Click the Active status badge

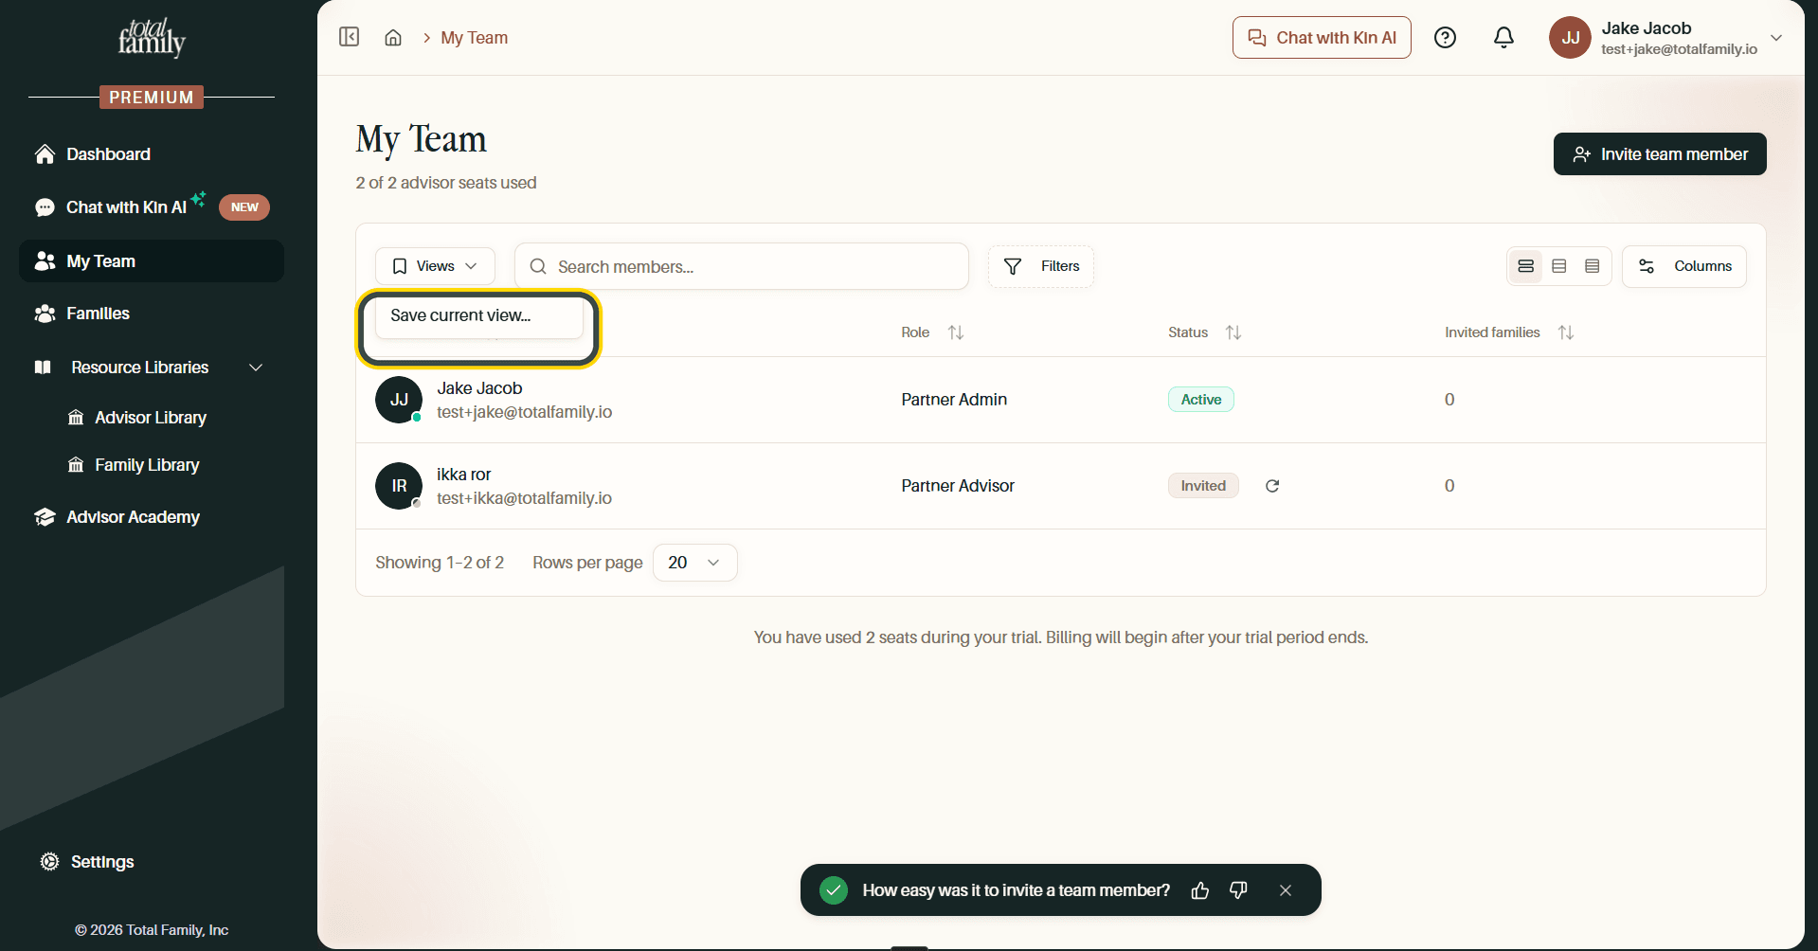[1201, 400]
